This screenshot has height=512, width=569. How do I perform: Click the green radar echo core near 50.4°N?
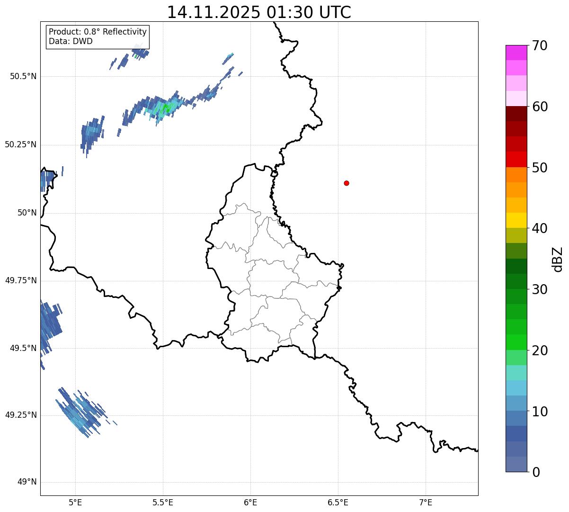tap(165, 108)
